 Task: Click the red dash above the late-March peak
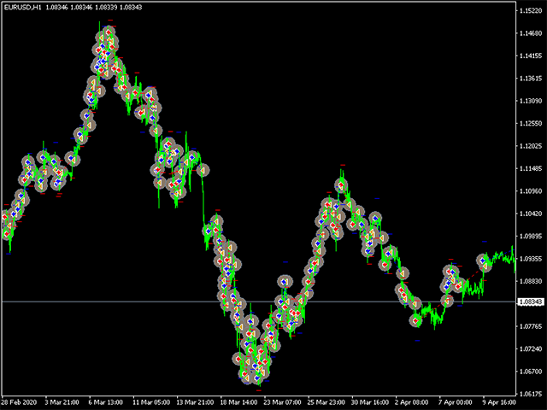point(343,164)
